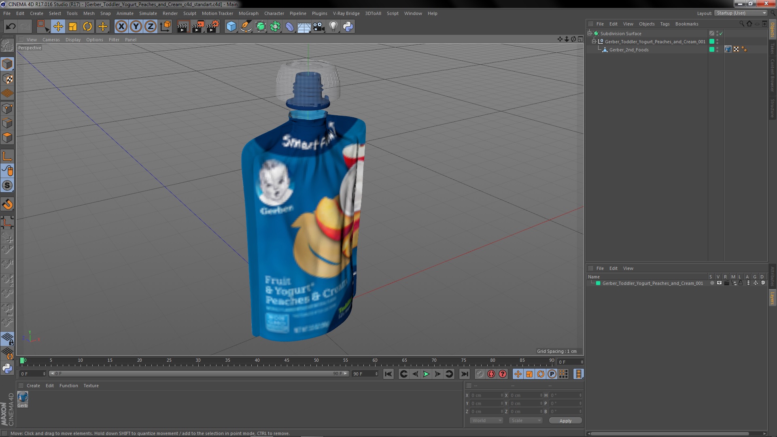
Task: Switch to Content Browser side tab
Action: coord(772,75)
